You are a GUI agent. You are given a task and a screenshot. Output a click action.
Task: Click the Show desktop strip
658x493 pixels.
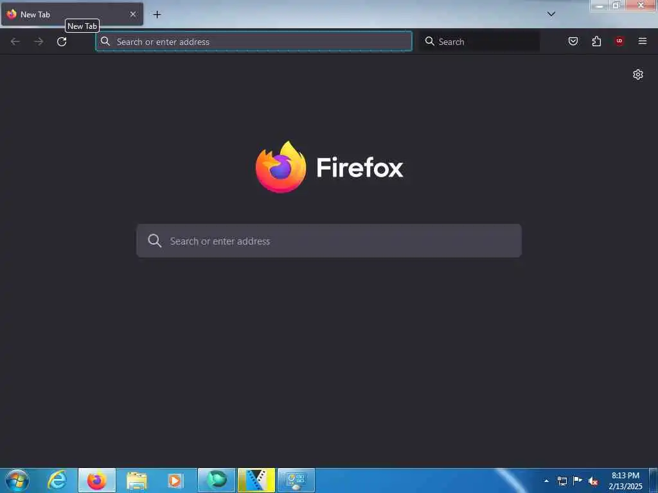click(654, 480)
